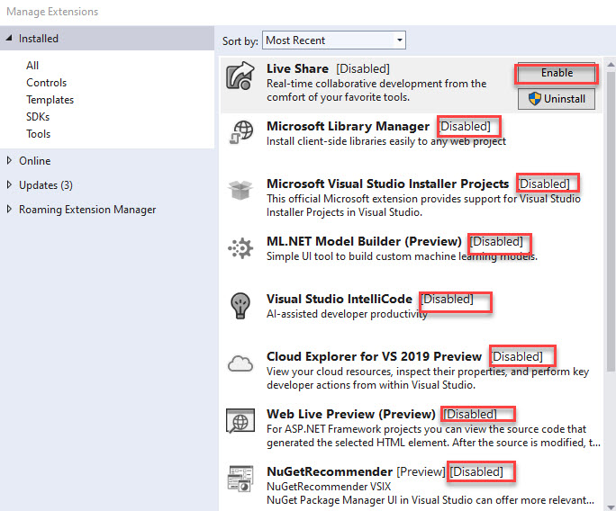Viewport: 616px width, 511px height.
Task: Expand the Updates (3) category
Action: 9,184
